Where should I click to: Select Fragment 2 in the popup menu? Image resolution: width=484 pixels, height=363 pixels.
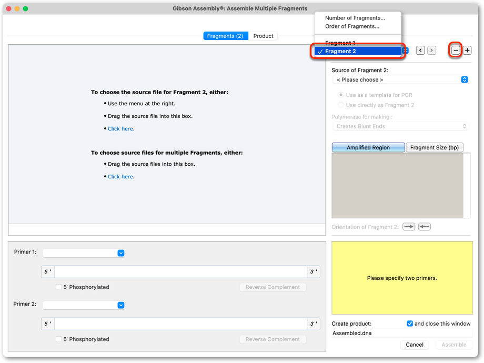tap(358, 51)
